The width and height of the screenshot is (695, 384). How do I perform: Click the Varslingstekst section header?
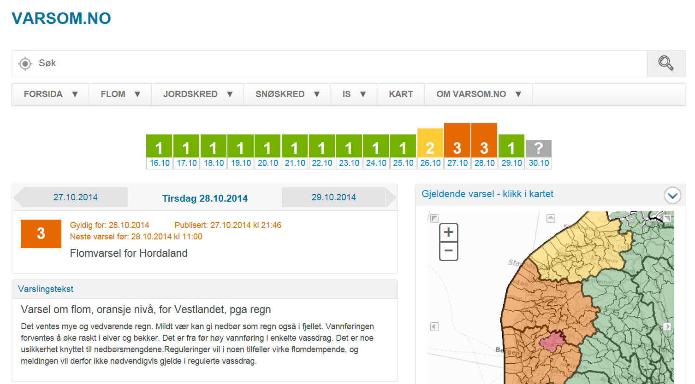point(205,289)
